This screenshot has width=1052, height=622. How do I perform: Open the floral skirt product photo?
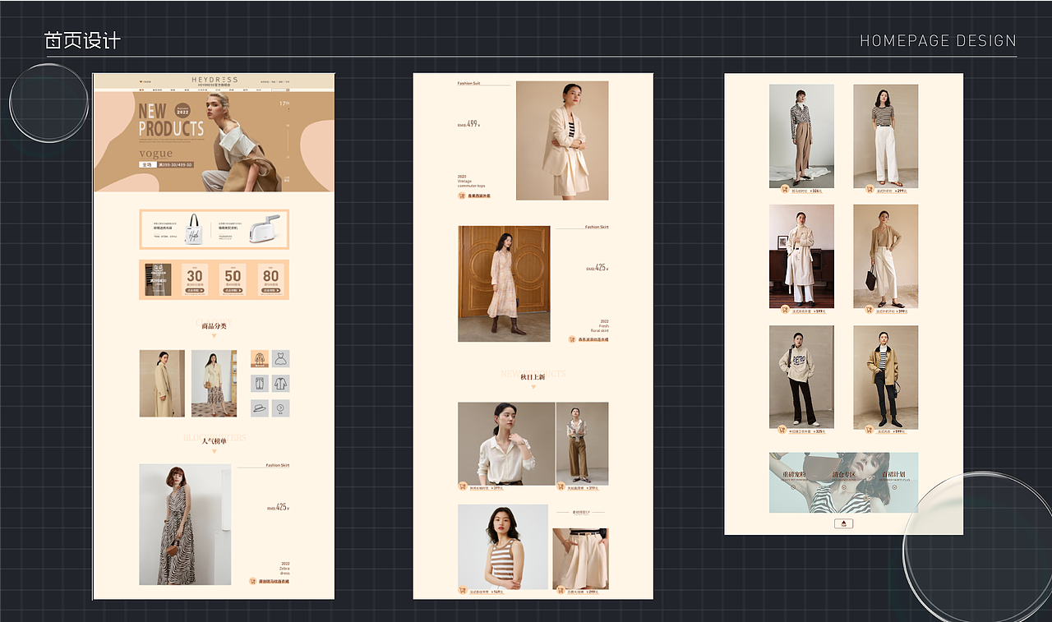coord(504,284)
